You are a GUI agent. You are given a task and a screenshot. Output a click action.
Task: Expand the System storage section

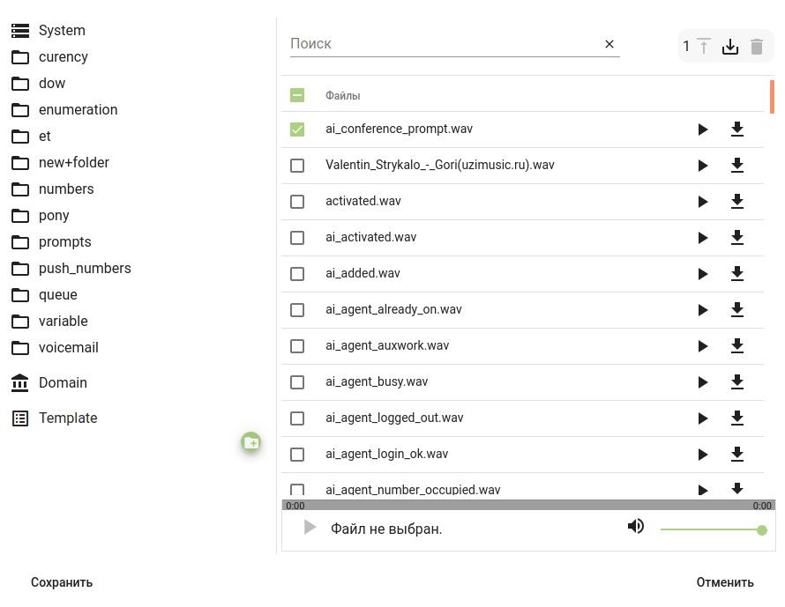tap(61, 31)
